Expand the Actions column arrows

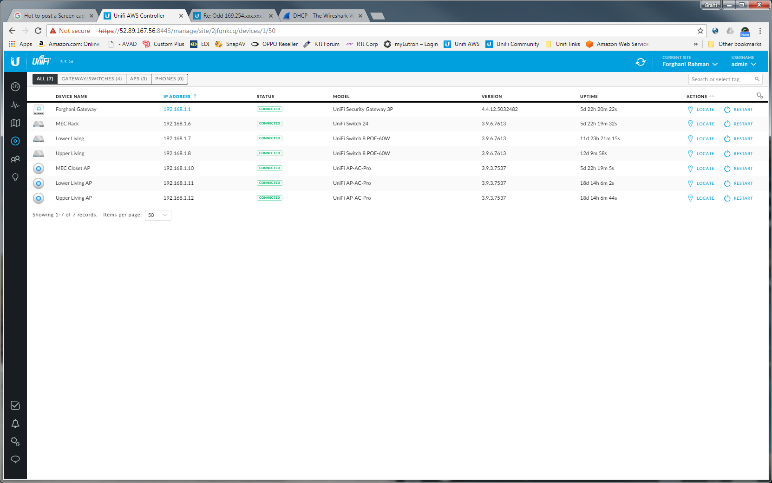pyautogui.click(x=712, y=97)
